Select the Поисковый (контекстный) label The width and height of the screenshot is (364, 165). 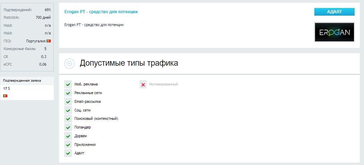point(96,118)
